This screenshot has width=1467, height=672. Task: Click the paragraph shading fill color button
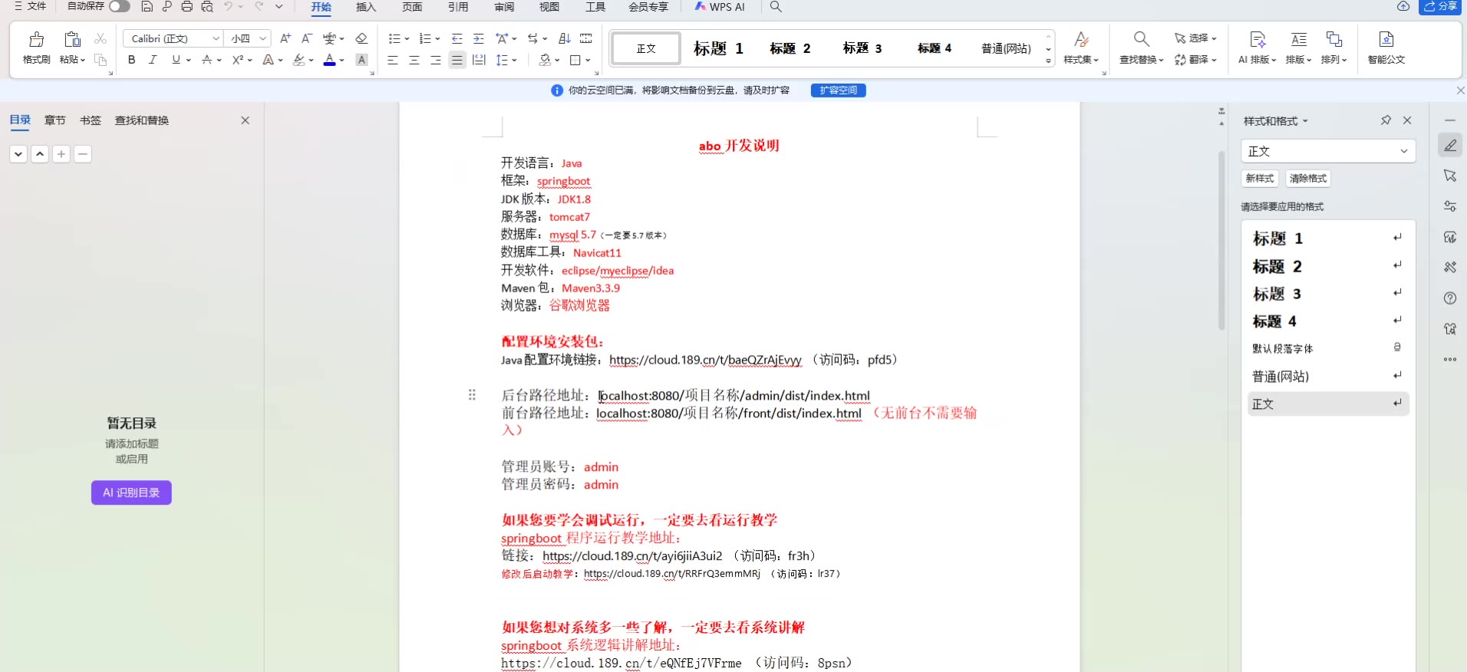pyautogui.click(x=545, y=60)
